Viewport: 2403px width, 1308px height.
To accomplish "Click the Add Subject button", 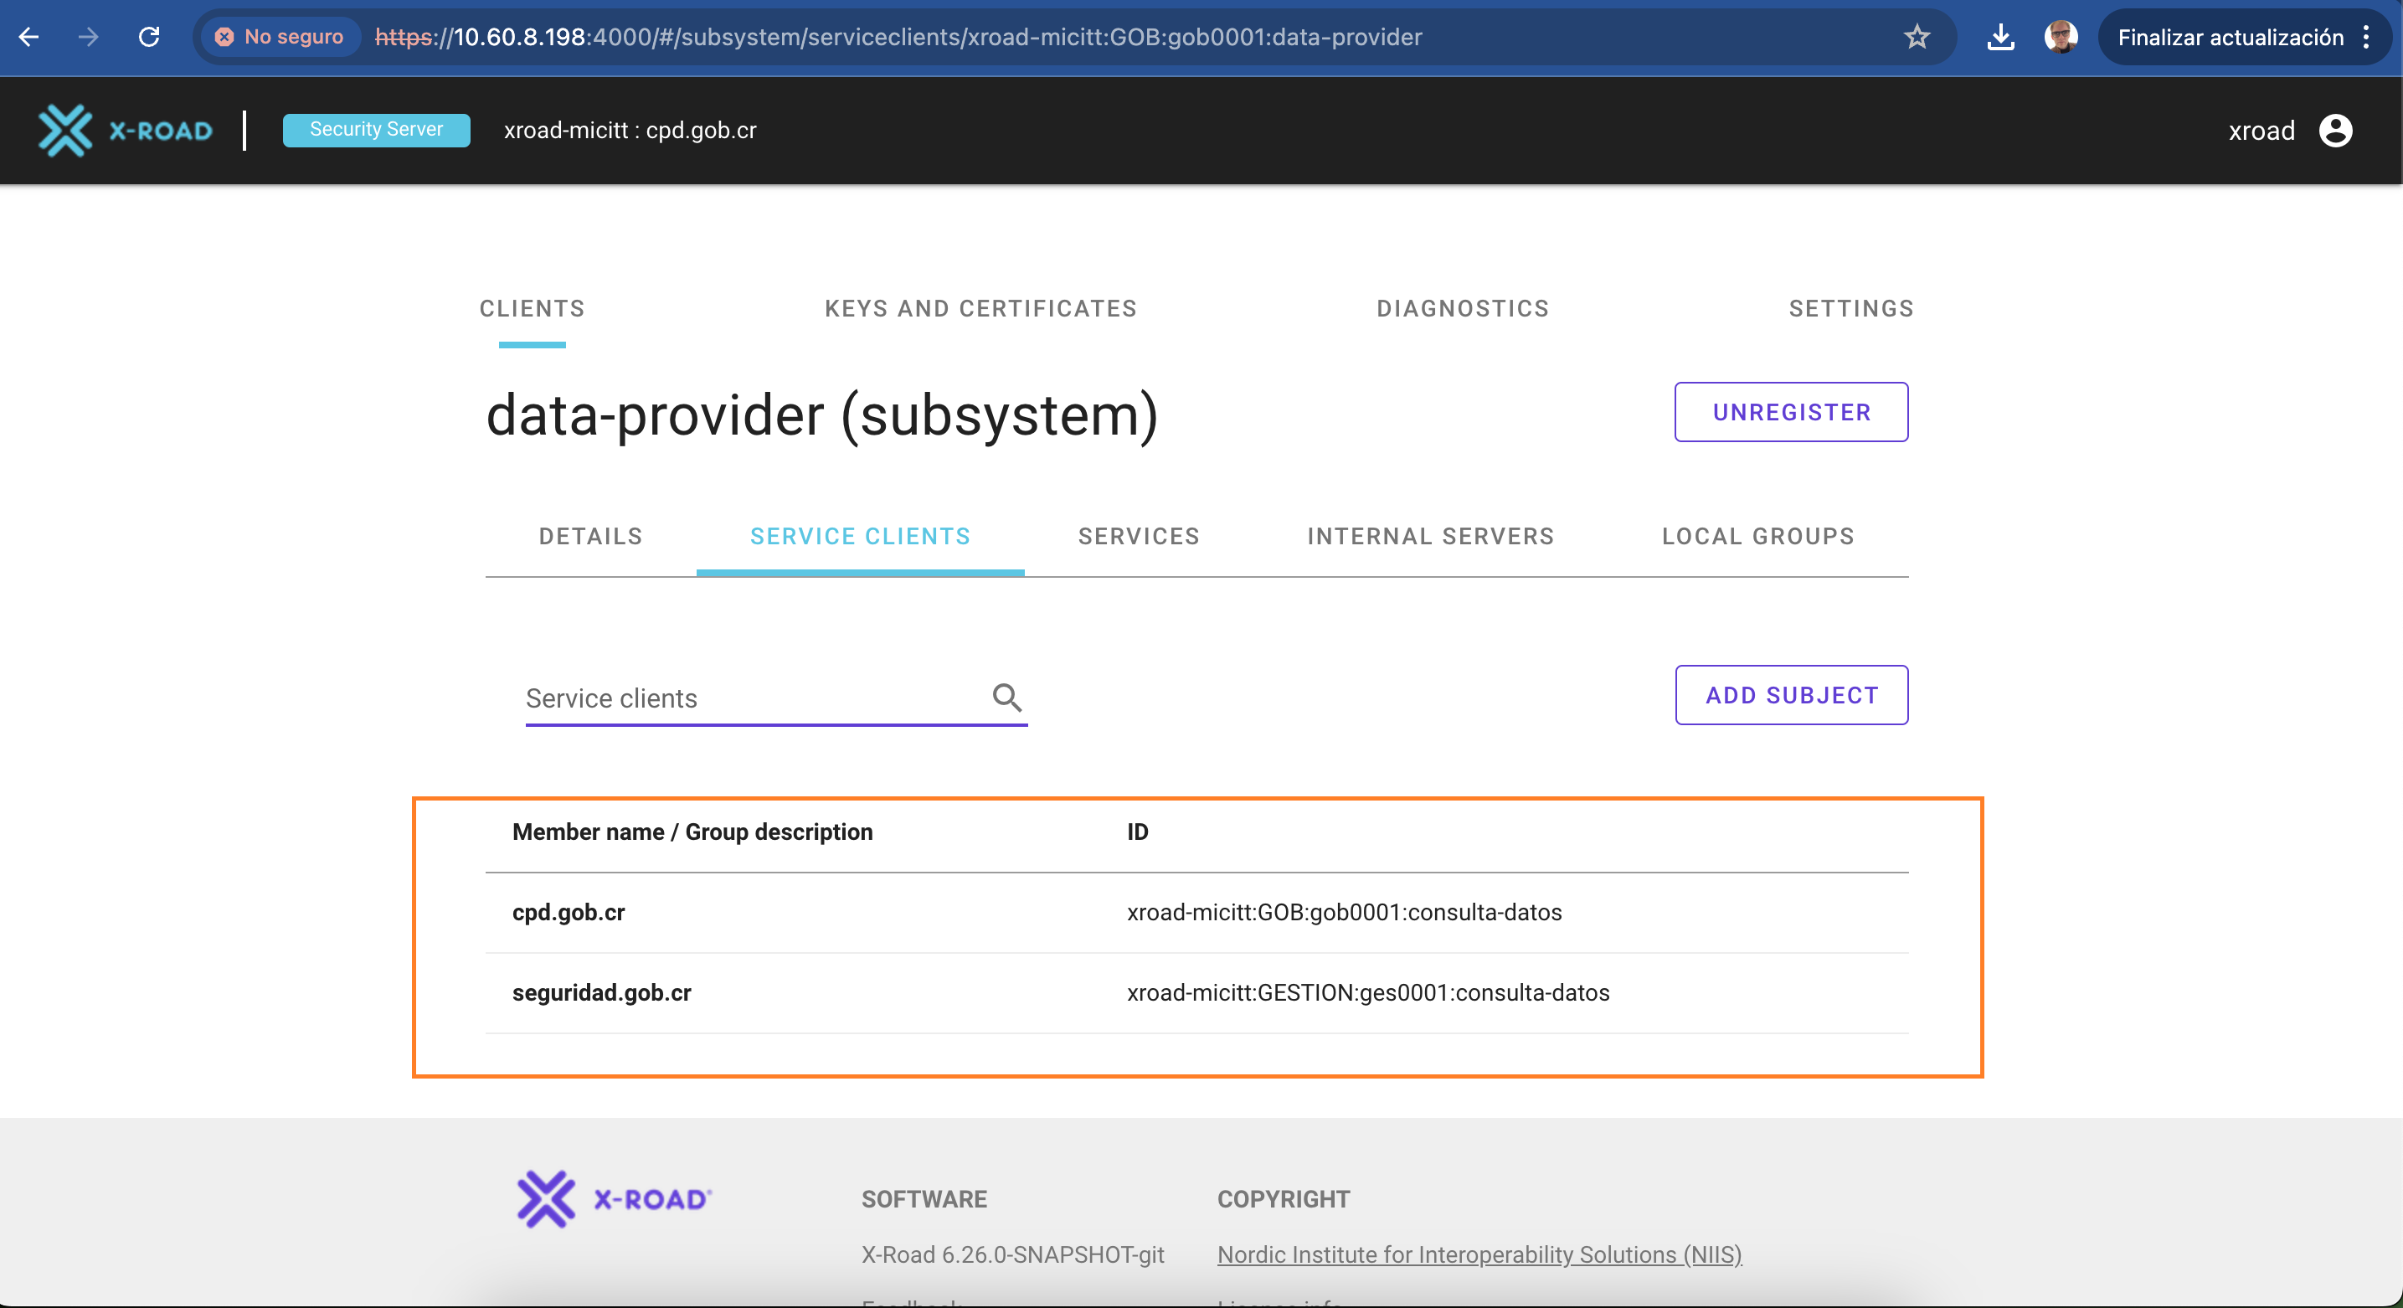I will (x=1791, y=695).
